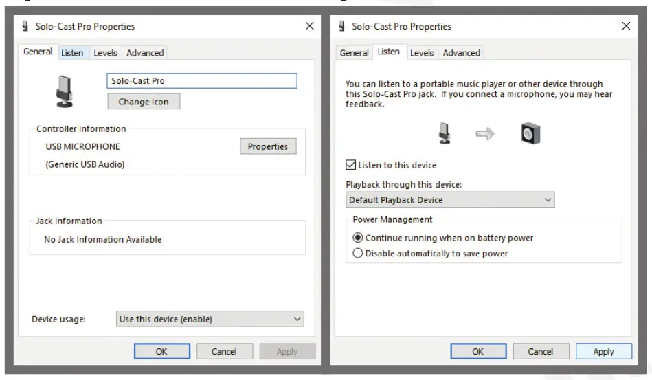The image size is (652, 380).
Task: Click the speaker icon in Listen tab
Action: click(x=530, y=134)
